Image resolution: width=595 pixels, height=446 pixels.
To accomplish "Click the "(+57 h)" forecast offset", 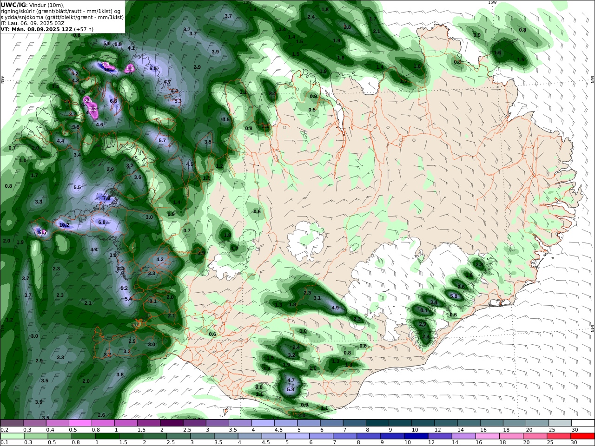I will (84, 29).
